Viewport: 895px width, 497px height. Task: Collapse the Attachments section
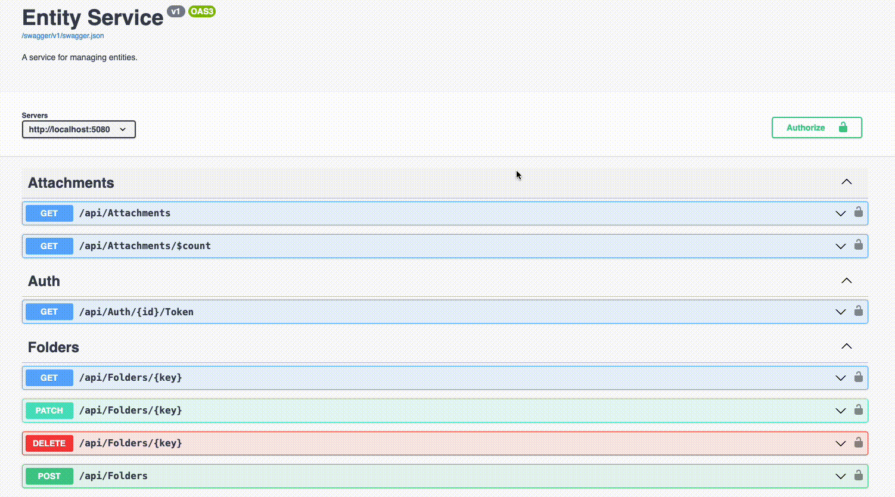pos(846,182)
